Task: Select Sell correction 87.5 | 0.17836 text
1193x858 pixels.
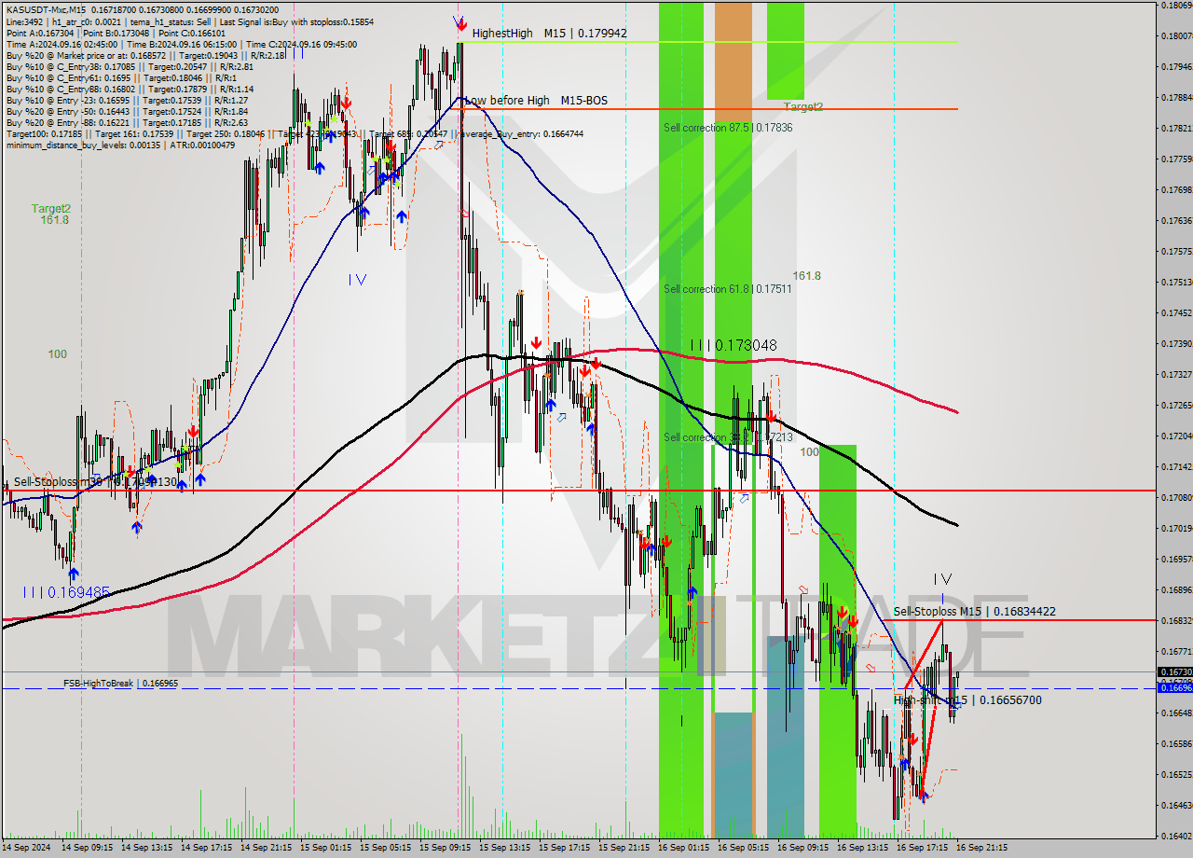Action: pyautogui.click(x=728, y=127)
